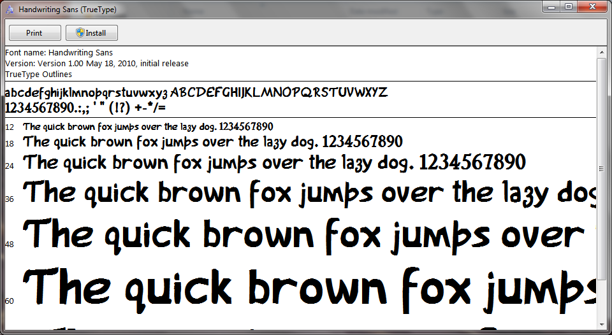
Task: Click the size 18 label
Action: click(10, 144)
